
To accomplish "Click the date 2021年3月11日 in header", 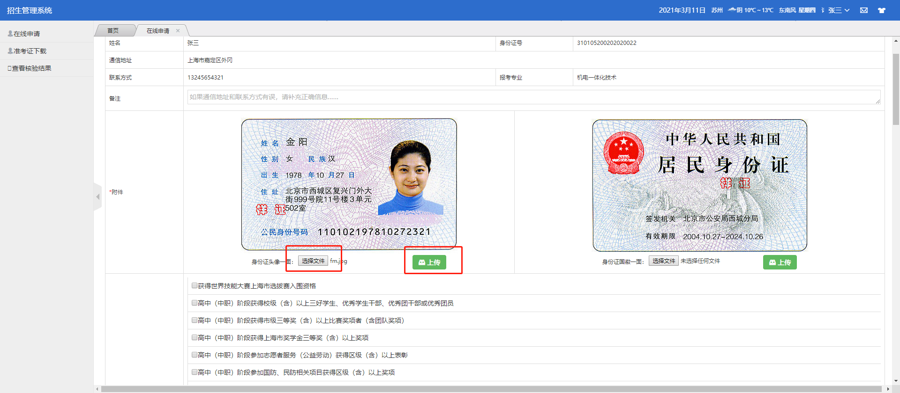I will [682, 10].
